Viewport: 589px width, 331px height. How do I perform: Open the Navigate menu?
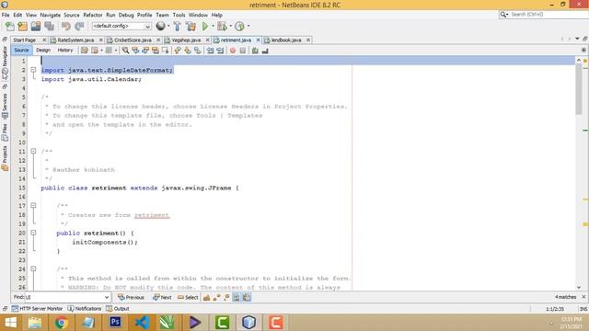coord(51,15)
